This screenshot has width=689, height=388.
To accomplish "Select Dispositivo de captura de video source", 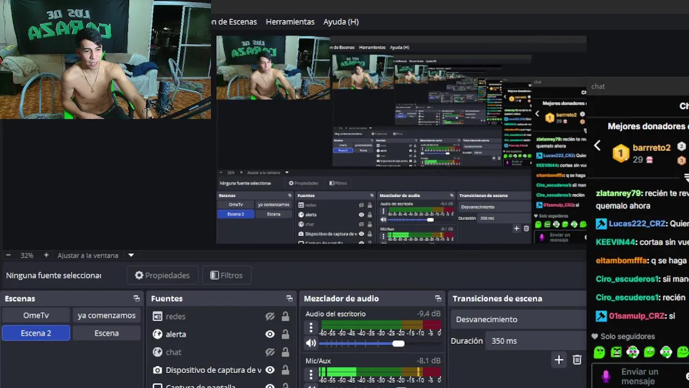I will (x=221, y=370).
